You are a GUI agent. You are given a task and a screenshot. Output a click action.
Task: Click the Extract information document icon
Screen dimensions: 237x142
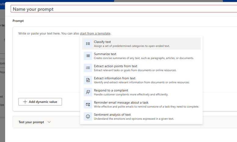click(x=88, y=80)
